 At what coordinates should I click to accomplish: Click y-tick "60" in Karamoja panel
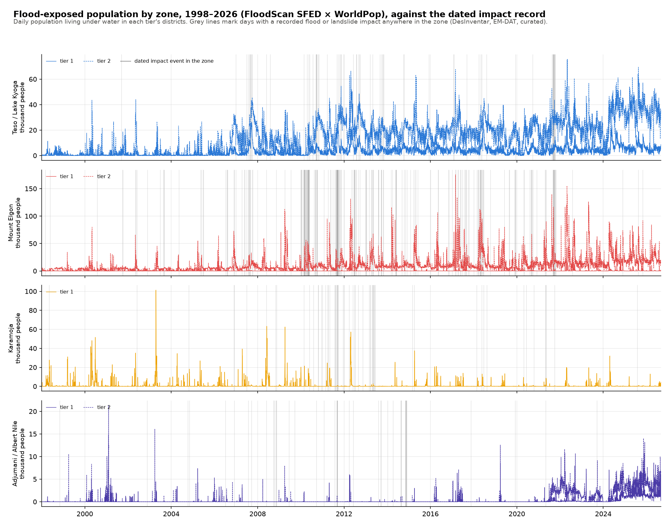point(33,330)
